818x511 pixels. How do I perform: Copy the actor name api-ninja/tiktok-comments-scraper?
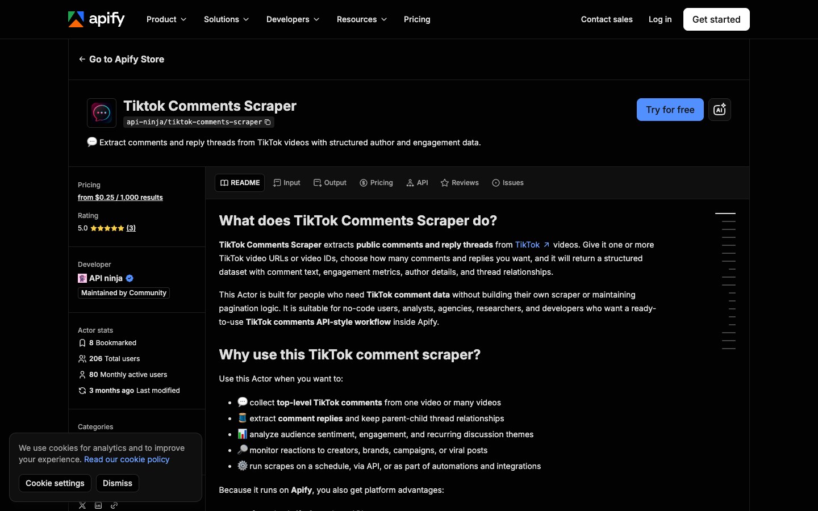tap(268, 122)
